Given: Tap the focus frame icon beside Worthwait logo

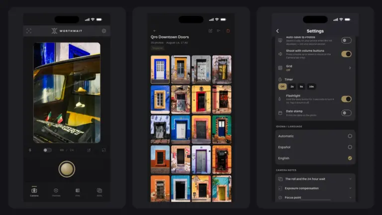Looking at the screenshot, I should coord(29,31).
